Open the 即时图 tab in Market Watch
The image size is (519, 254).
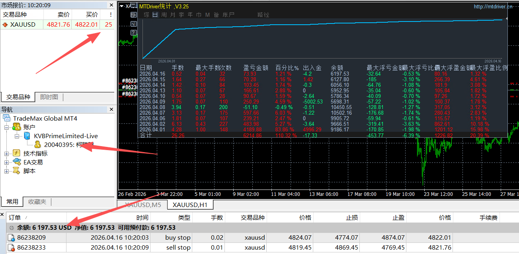pyautogui.click(x=49, y=97)
